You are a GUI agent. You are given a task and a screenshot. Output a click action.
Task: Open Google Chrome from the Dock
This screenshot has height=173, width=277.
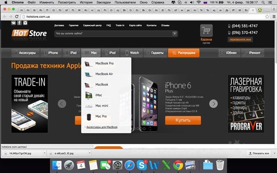pos(178,165)
